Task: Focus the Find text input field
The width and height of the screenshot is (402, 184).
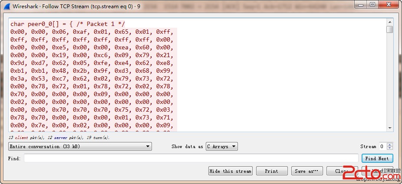Action: [x=191, y=158]
